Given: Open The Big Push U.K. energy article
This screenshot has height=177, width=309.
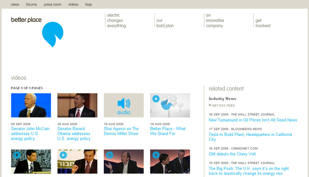Looking at the screenshot, I should [249, 171].
